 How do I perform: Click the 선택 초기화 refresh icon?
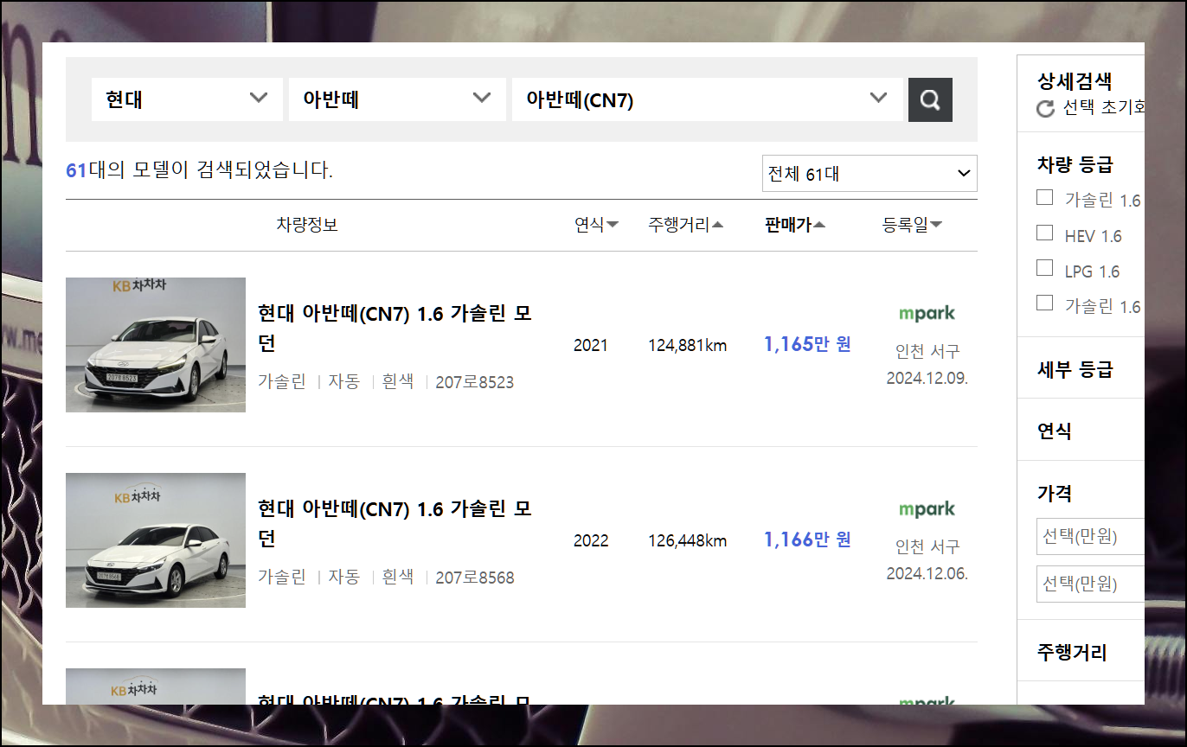(1045, 109)
